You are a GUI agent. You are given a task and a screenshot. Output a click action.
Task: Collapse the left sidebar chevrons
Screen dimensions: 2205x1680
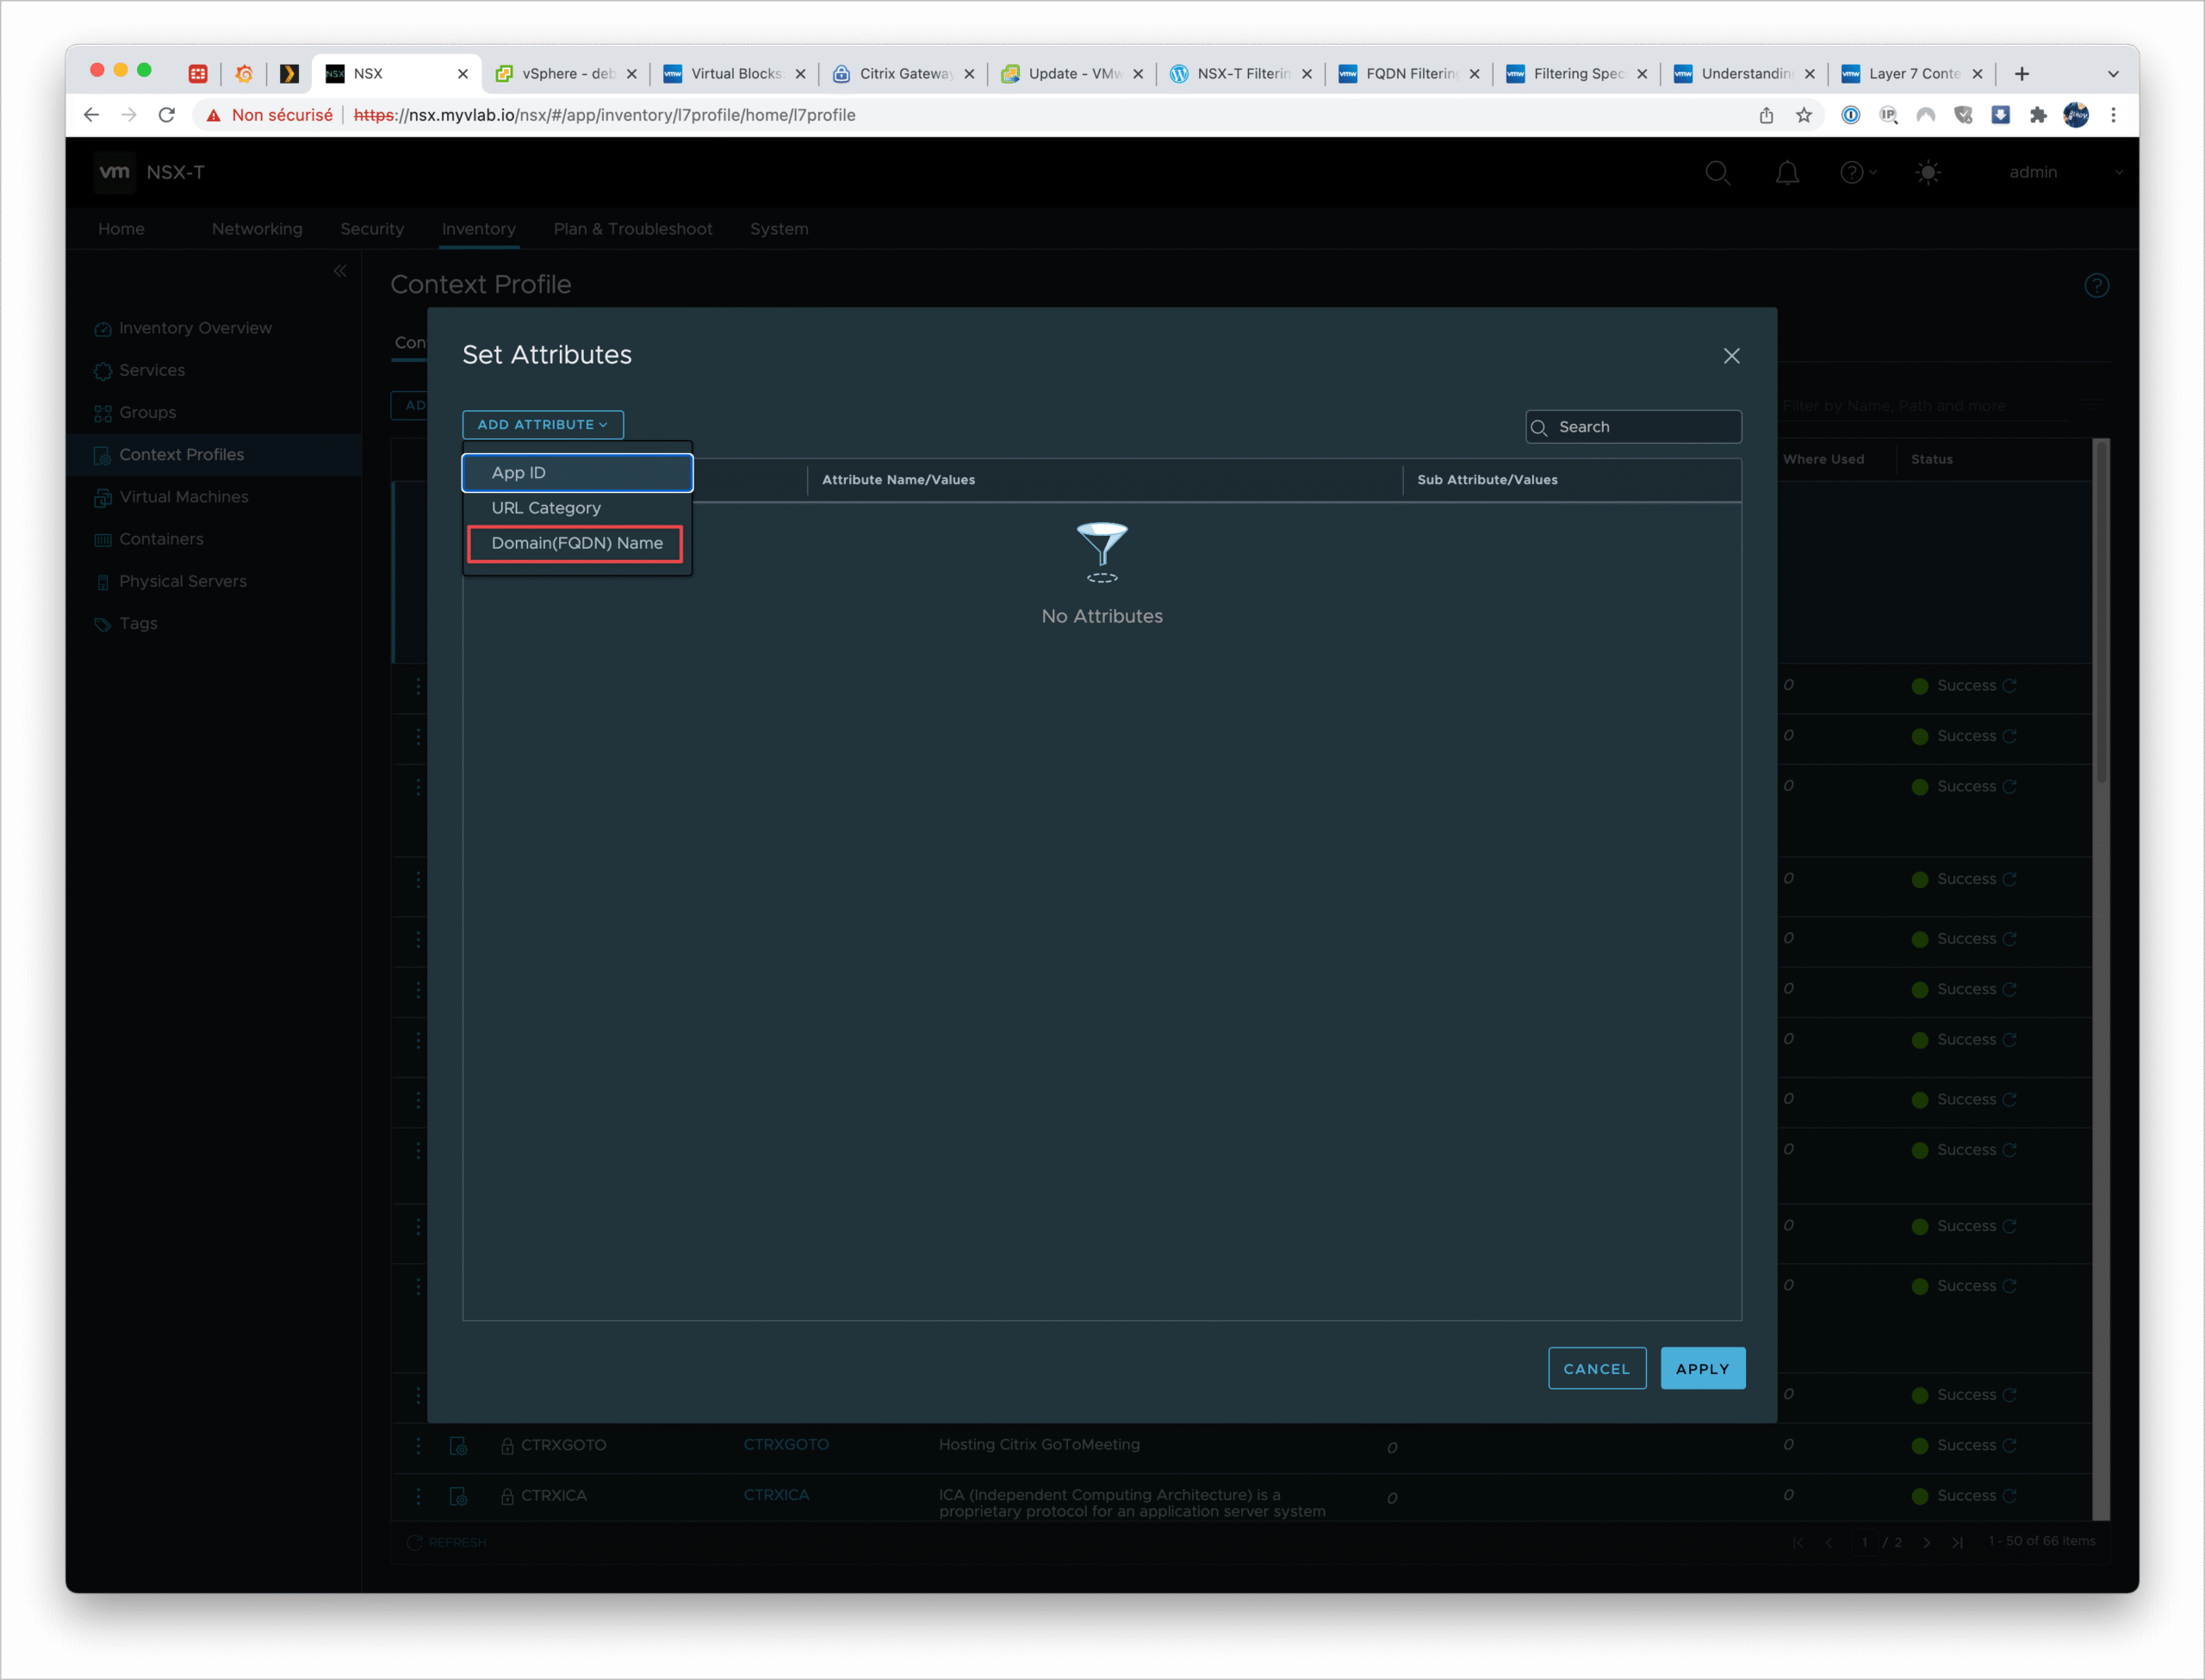point(340,271)
